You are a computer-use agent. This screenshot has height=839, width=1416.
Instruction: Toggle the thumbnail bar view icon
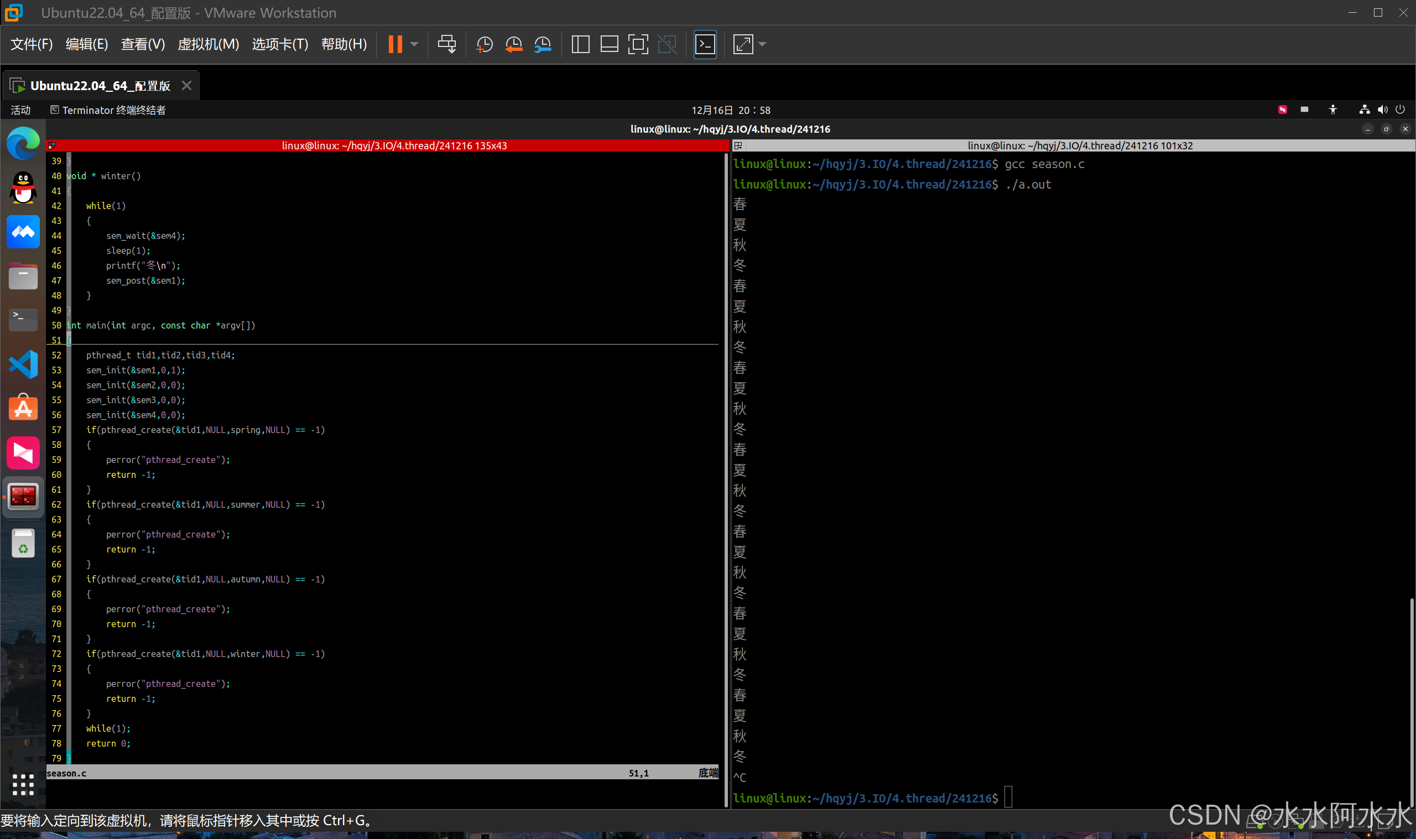pos(609,45)
